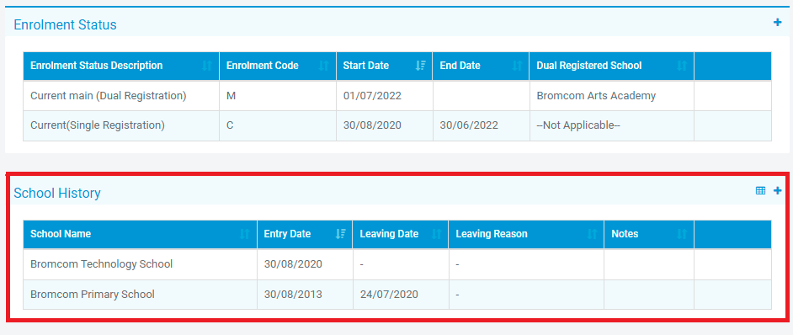Add new School History entry with plus icon
Image resolution: width=793 pixels, height=335 pixels.
tap(777, 191)
